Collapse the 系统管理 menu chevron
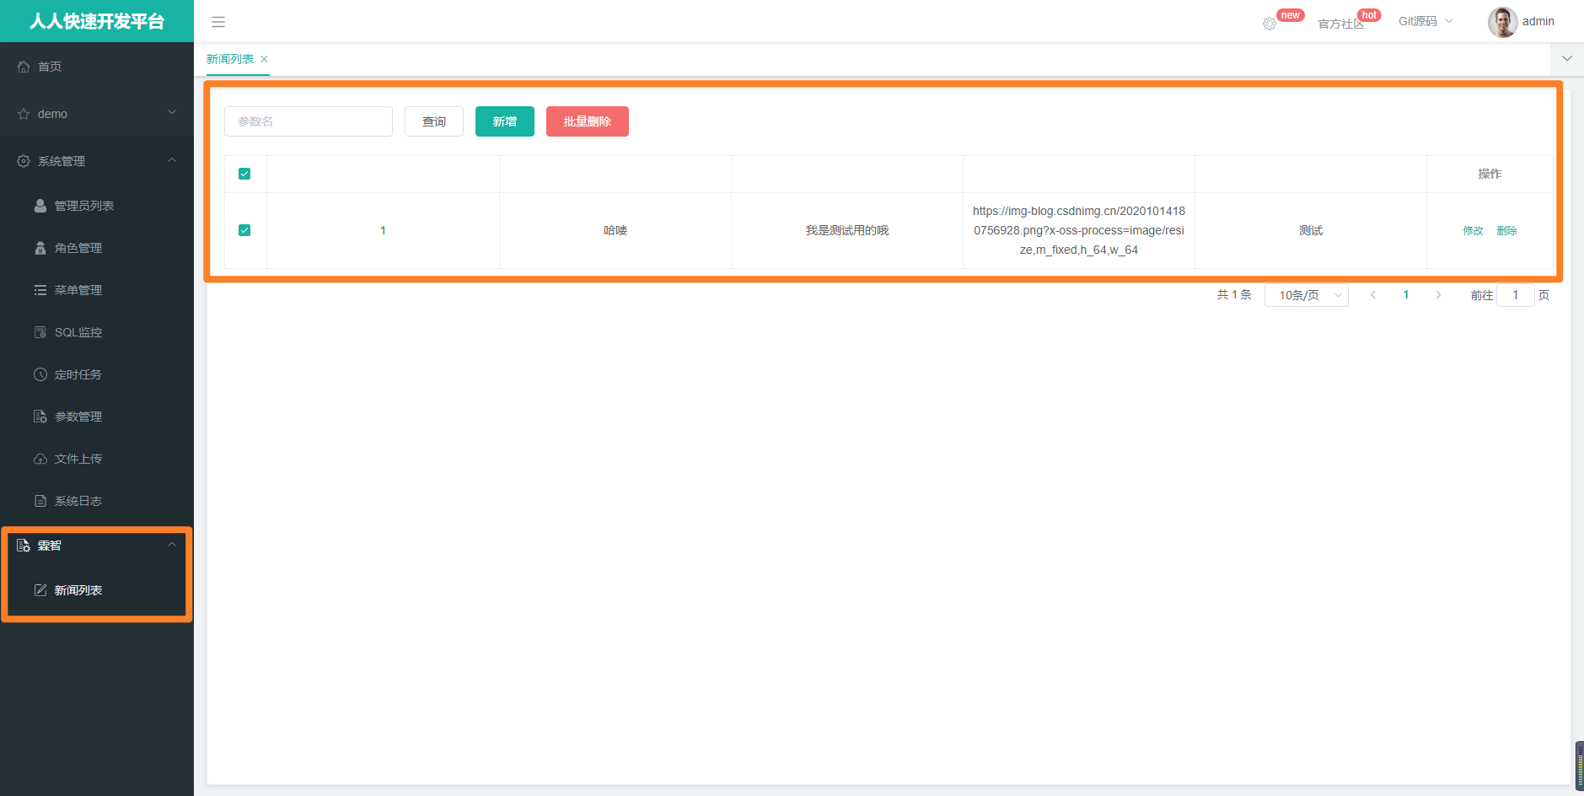 tap(172, 160)
